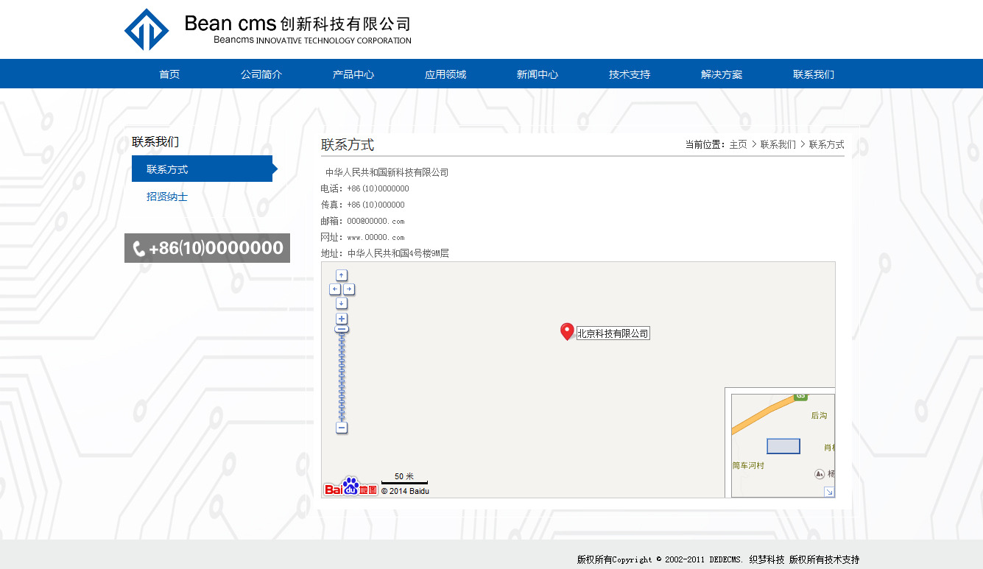Click the map pan up arrow

coord(342,275)
